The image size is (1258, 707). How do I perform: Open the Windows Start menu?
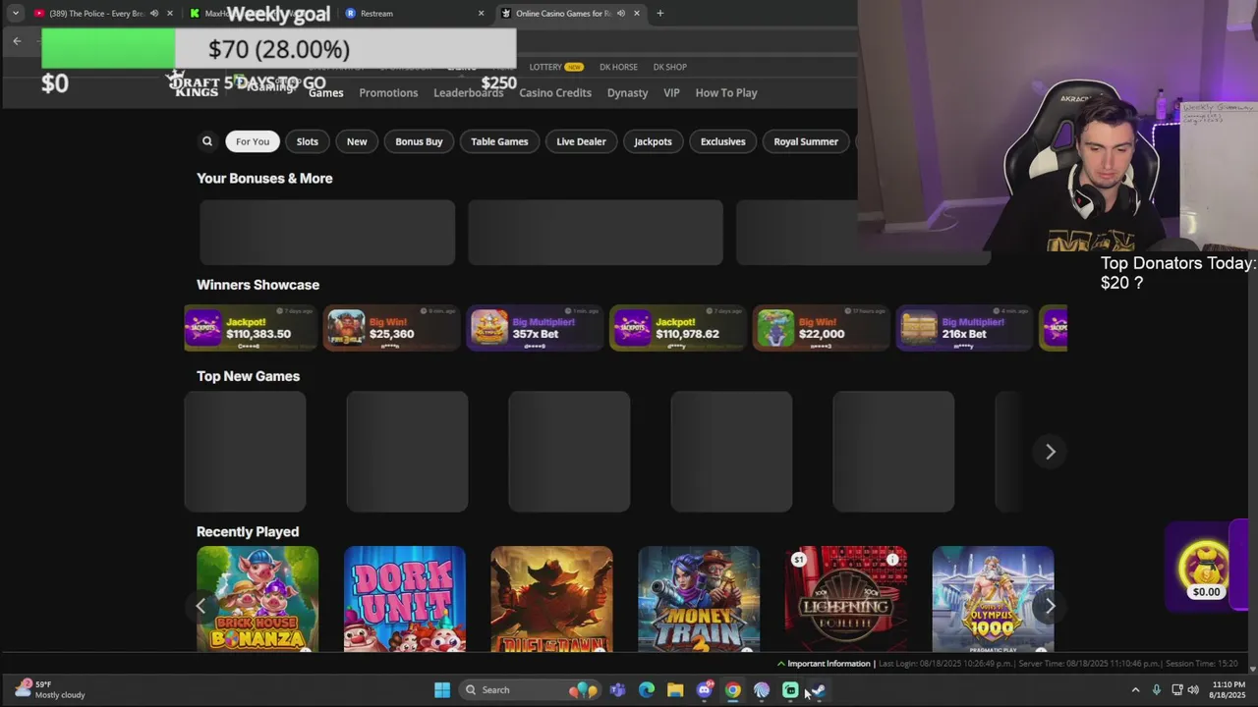442,690
